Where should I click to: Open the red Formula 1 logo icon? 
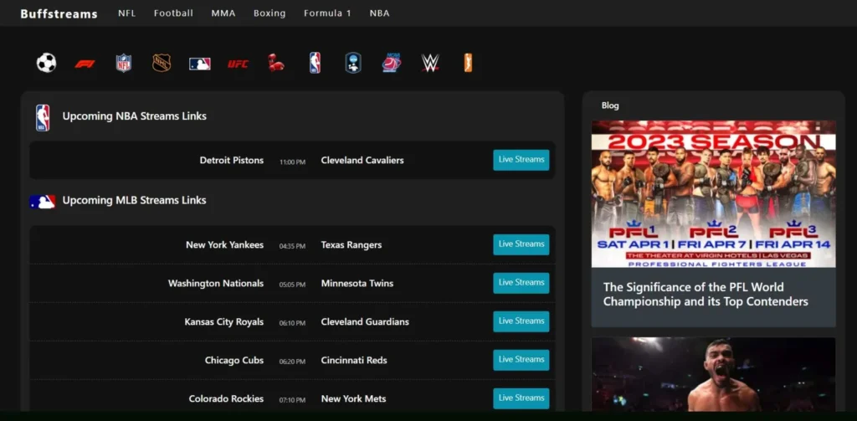click(85, 64)
